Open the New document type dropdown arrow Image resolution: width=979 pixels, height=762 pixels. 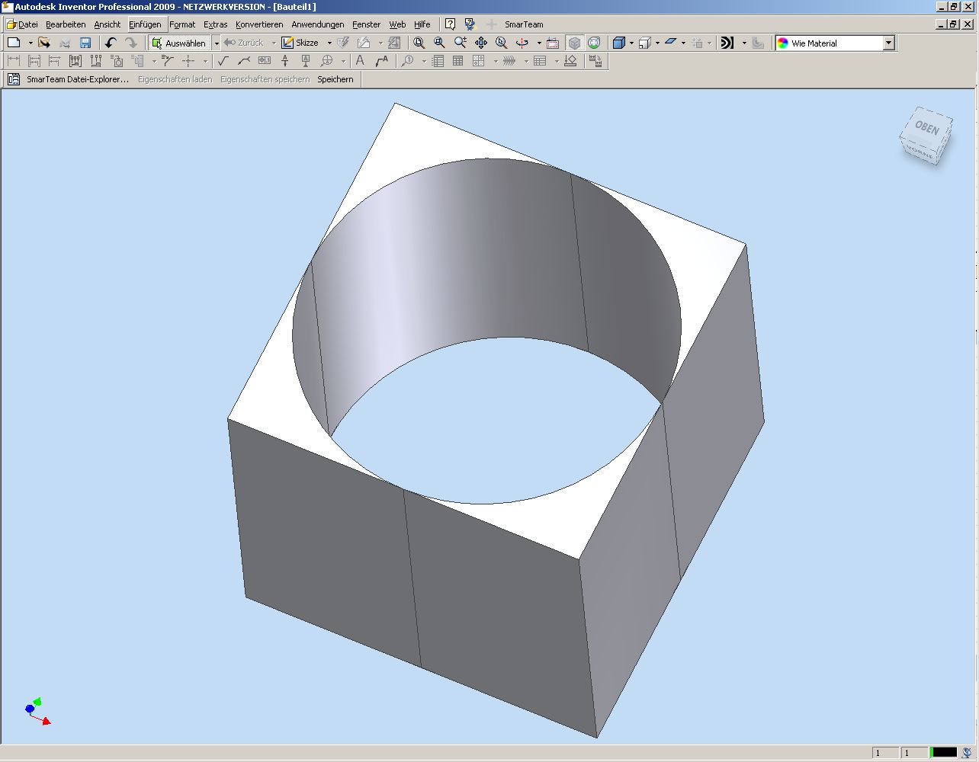(30, 43)
